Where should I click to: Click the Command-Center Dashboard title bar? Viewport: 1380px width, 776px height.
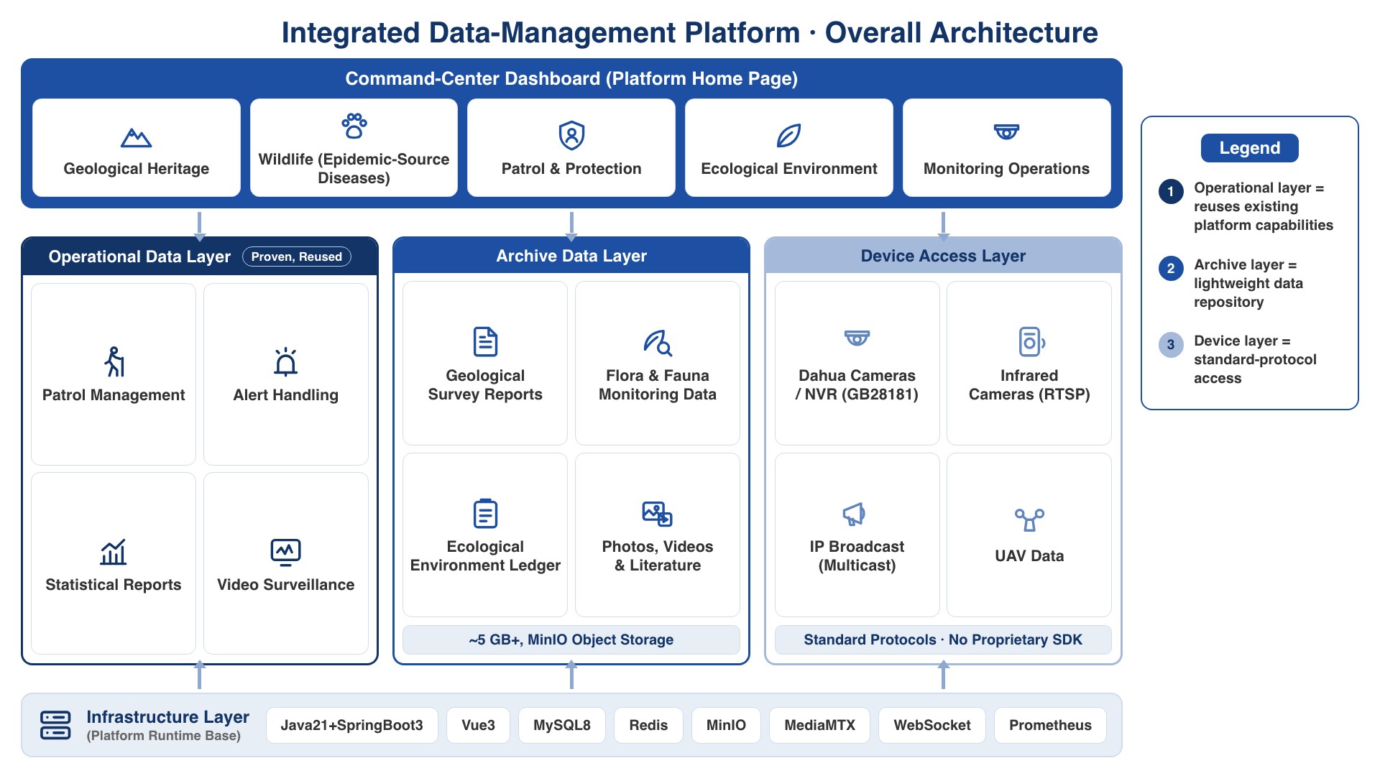571,78
